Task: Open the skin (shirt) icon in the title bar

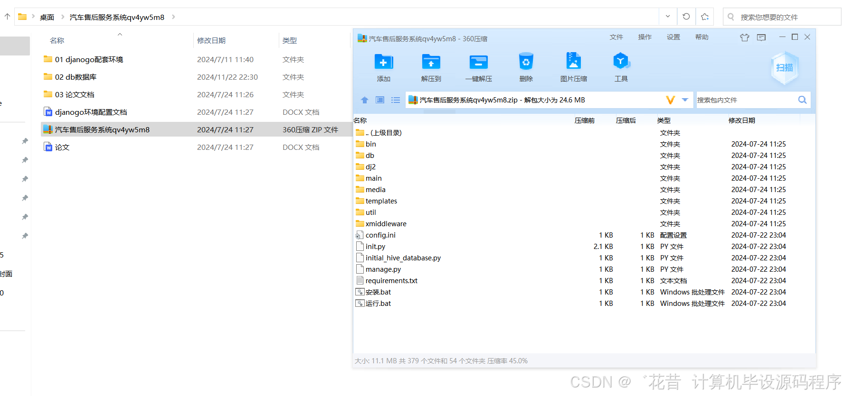Action: point(744,37)
